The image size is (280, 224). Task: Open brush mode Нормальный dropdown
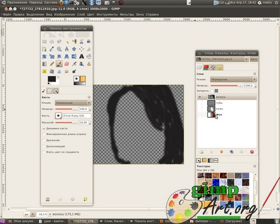[x=73, y=103]
